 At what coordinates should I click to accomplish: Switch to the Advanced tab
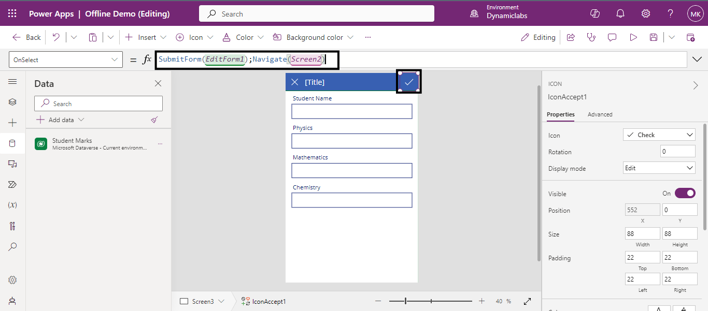click(600, 114)
